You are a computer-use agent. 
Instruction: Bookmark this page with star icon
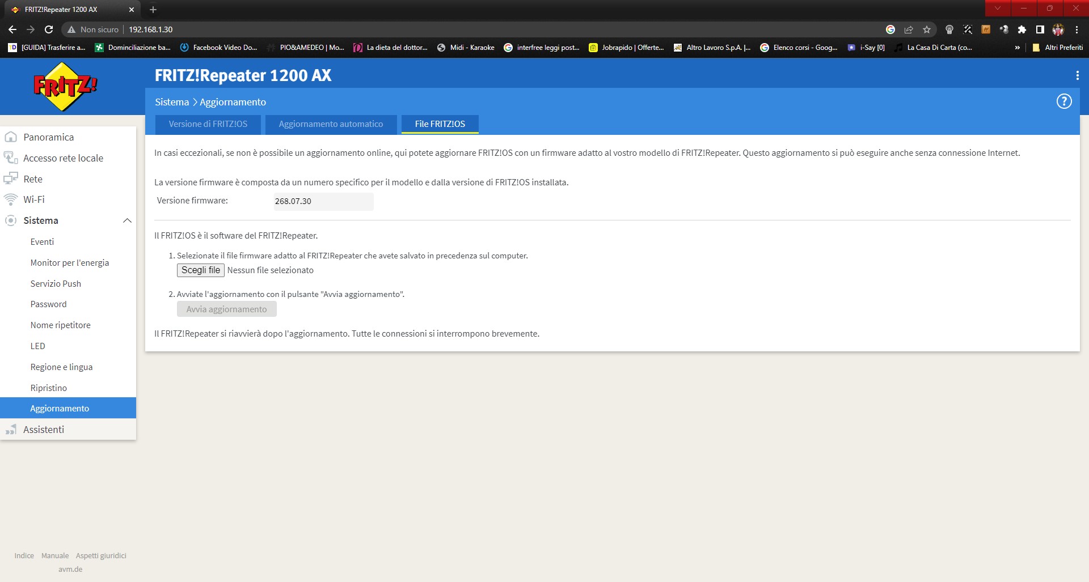(927, 29)
